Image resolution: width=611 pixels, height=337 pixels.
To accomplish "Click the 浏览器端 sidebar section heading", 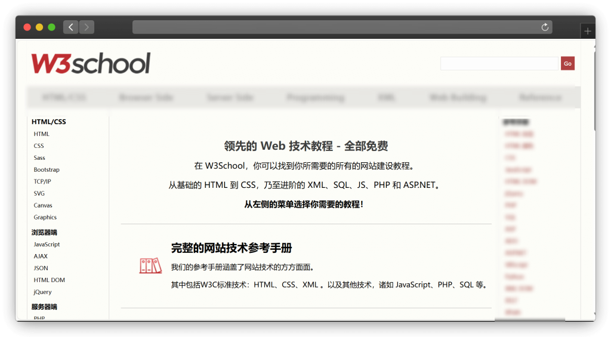I will coord(44,232).
